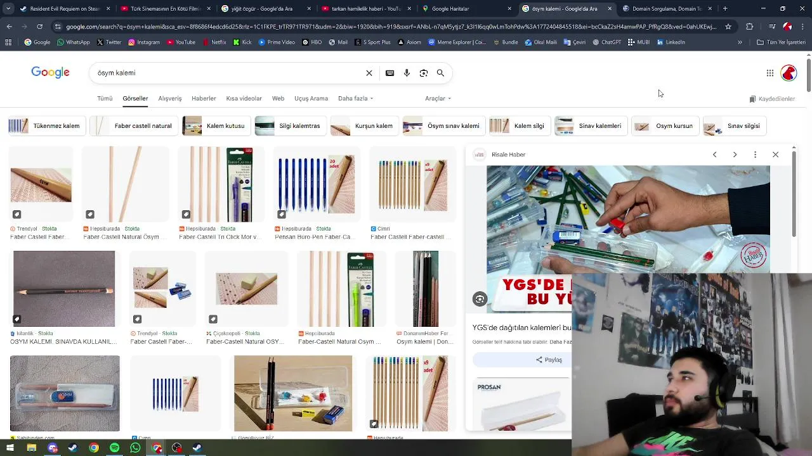Click the Google logo
Screen dimensions: 812x456
tap(50, 72)
